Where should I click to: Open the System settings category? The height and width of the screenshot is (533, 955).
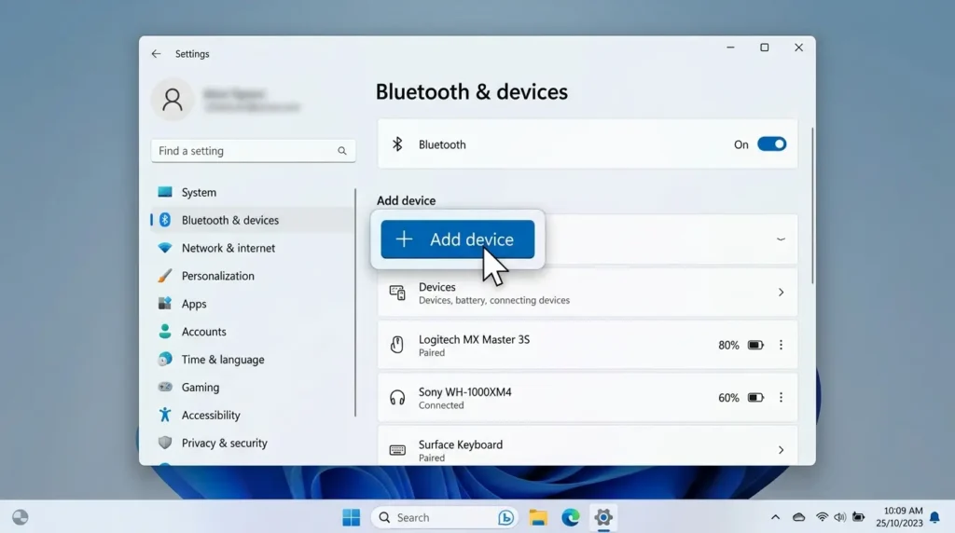(252, 192)
